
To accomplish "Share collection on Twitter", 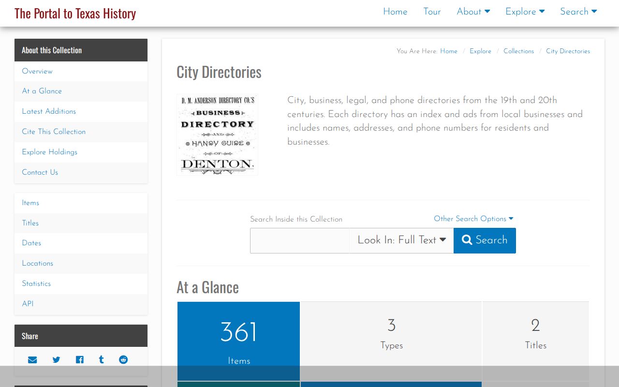I will [x=57, y=360].
